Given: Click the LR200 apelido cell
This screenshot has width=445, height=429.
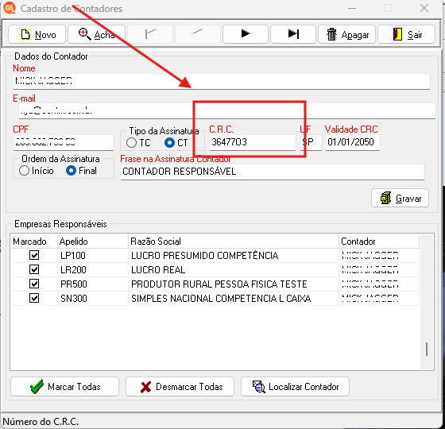Looking at the screenshot, I should point(93,270).
